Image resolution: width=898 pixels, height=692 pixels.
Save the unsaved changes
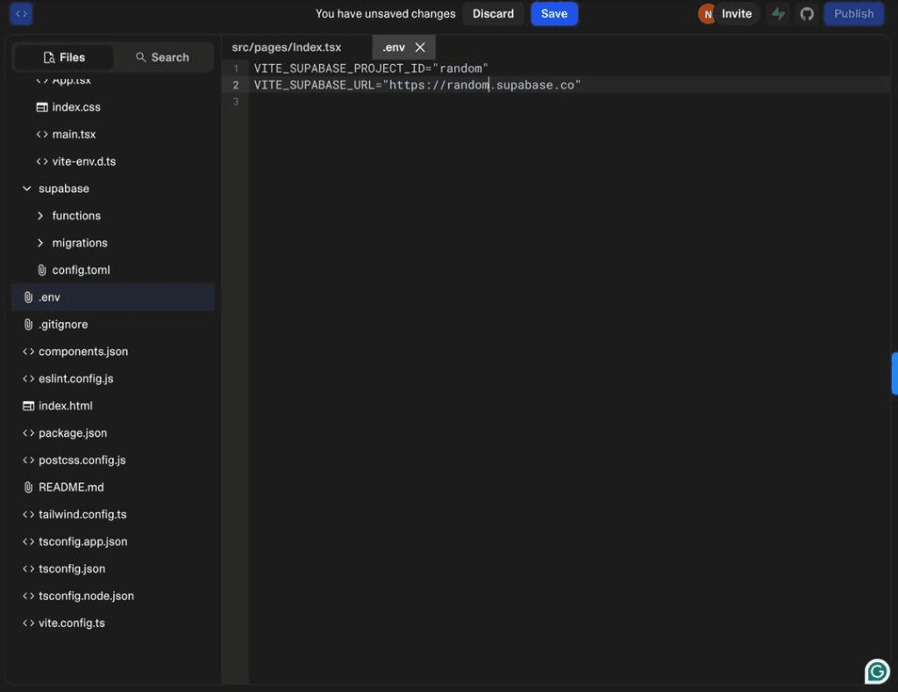554,14
